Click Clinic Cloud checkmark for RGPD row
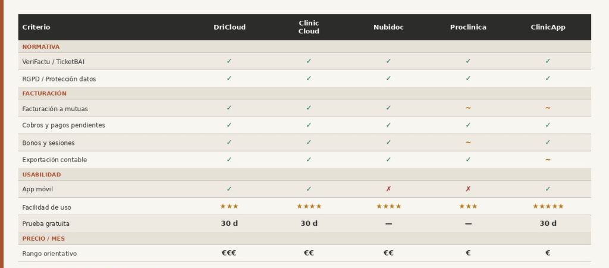This screenshot has height=268, width=609. click(x=309, y=78)
